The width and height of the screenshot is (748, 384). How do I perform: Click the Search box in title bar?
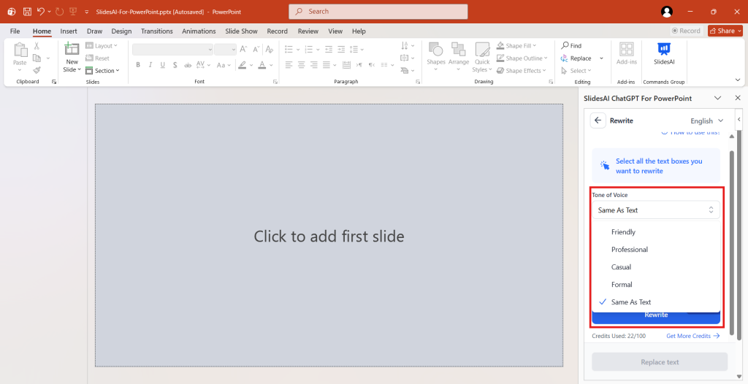tap(378, 12)
